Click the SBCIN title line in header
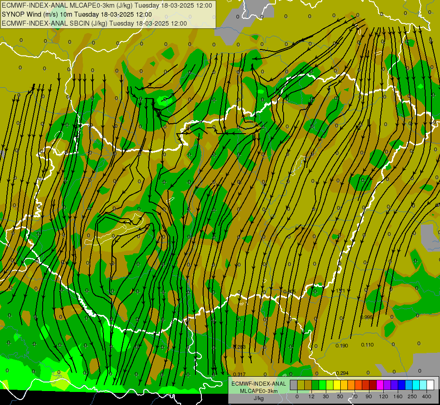 click(94, 23)
